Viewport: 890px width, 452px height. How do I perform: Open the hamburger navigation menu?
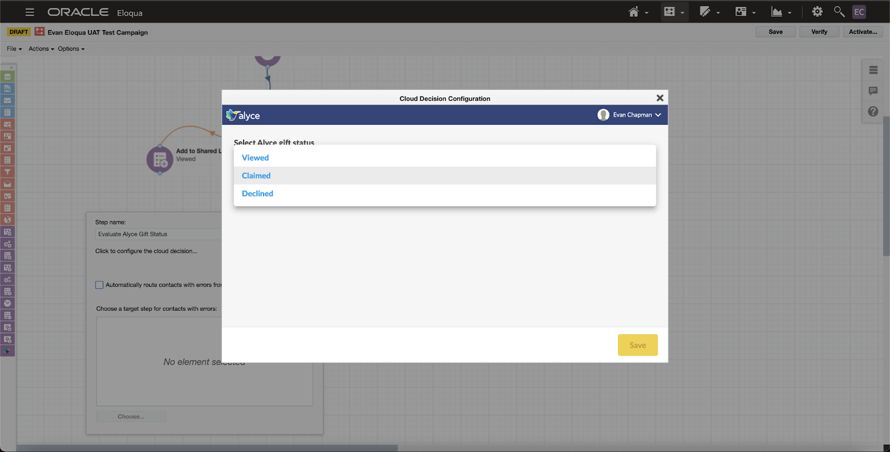pos(30,12)
